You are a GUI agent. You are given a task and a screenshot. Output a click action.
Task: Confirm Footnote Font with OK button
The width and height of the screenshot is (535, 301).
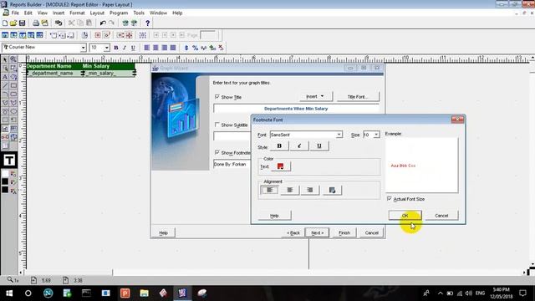point(405,216)
